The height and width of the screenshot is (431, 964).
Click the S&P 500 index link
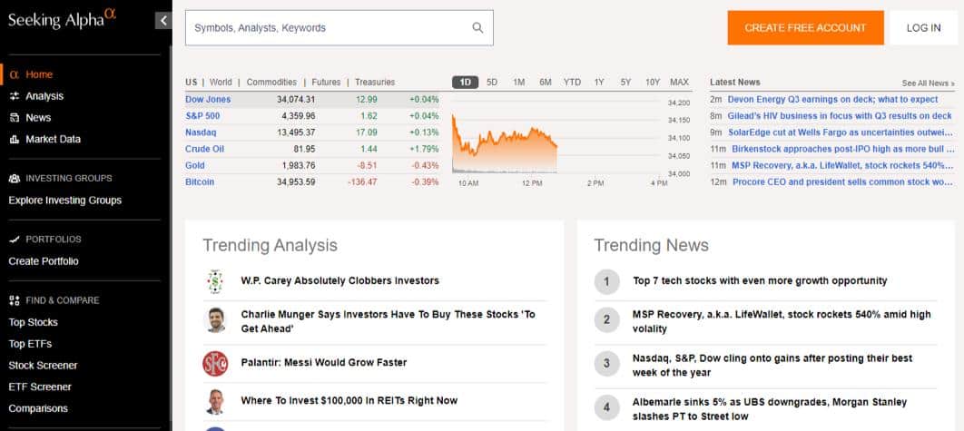click(202, 115)
